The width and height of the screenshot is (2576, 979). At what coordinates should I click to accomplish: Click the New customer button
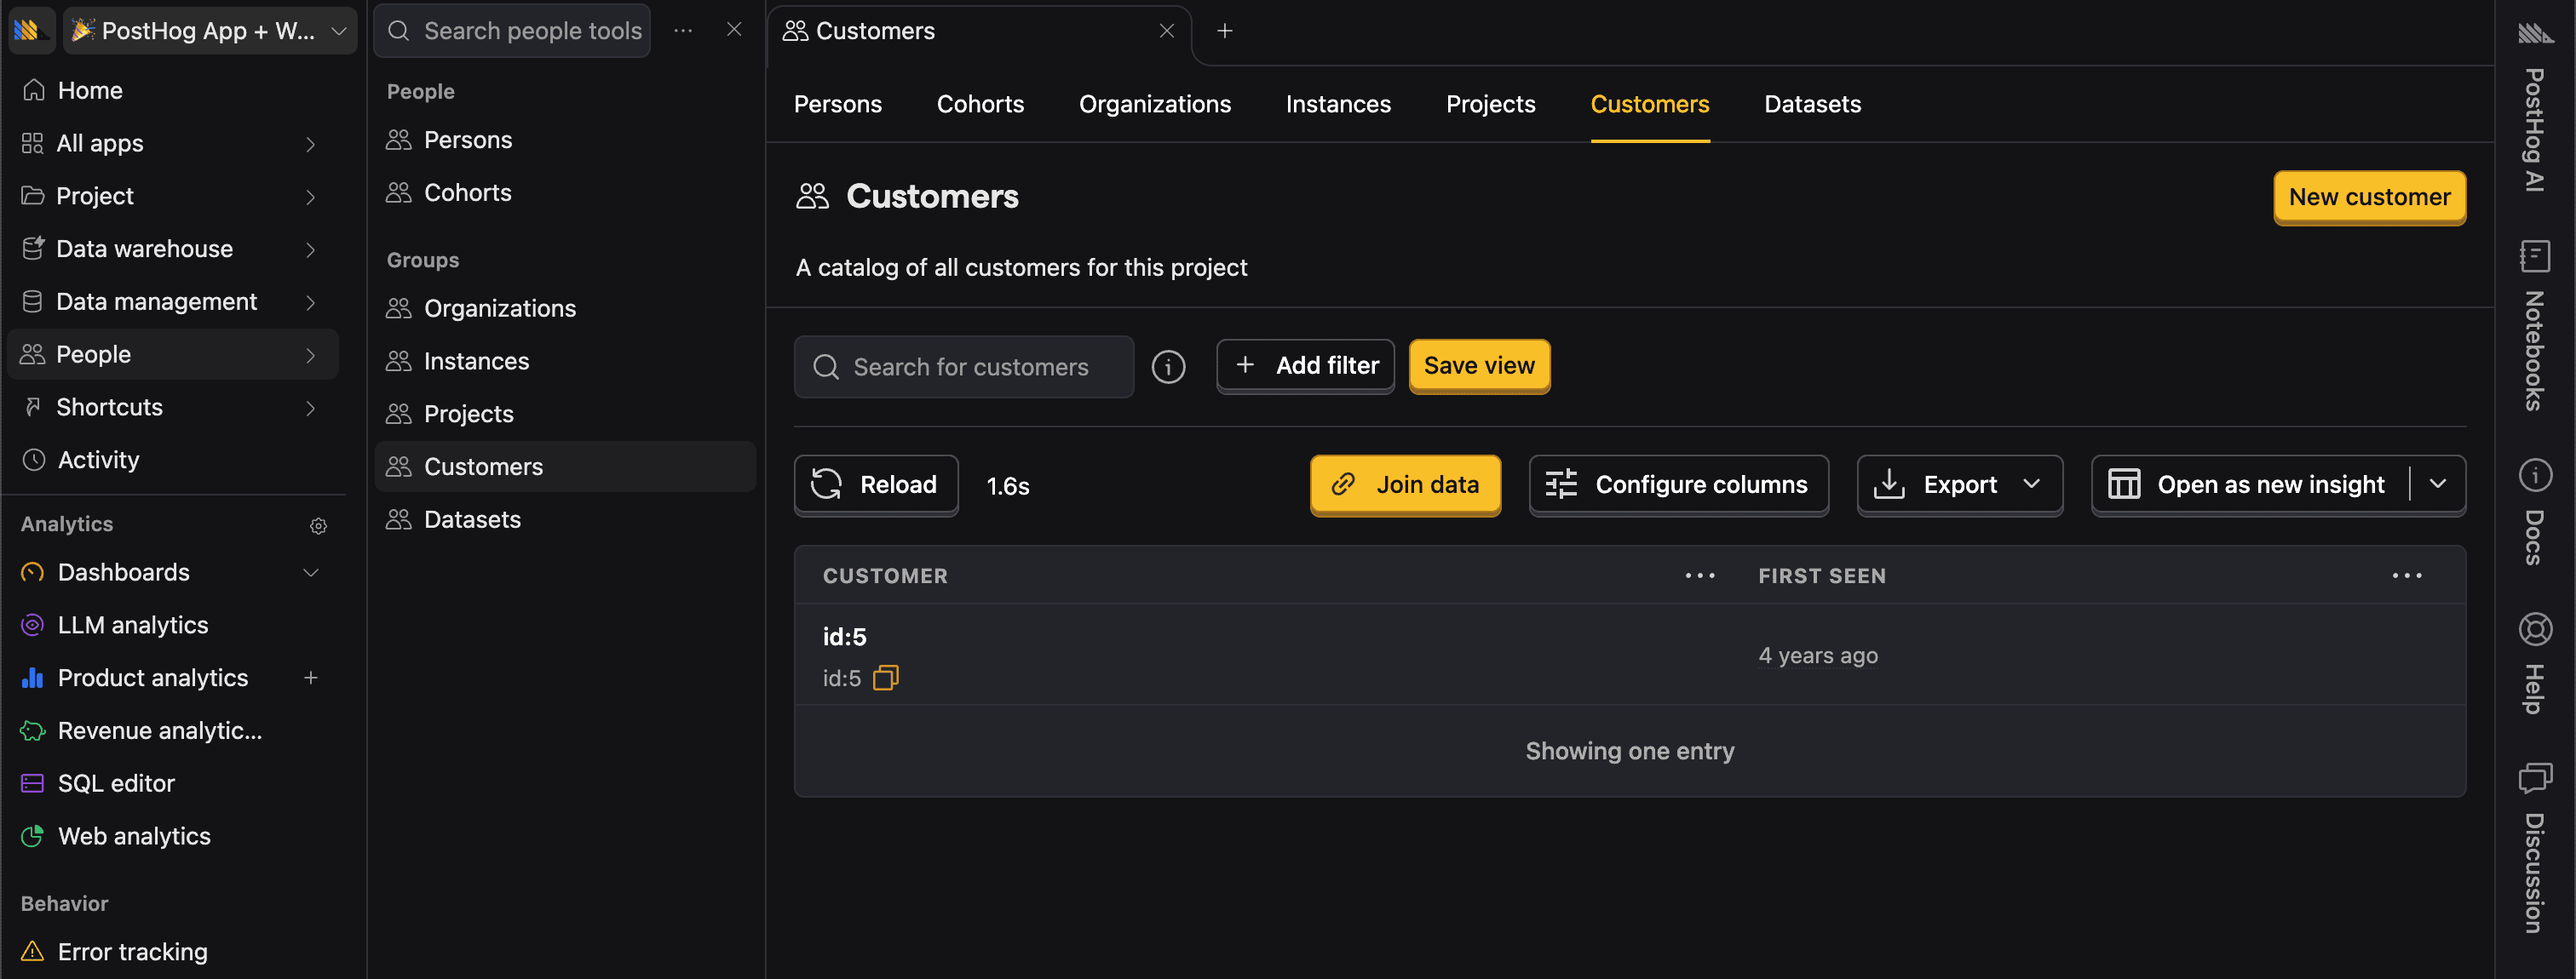click(2368, 197)
